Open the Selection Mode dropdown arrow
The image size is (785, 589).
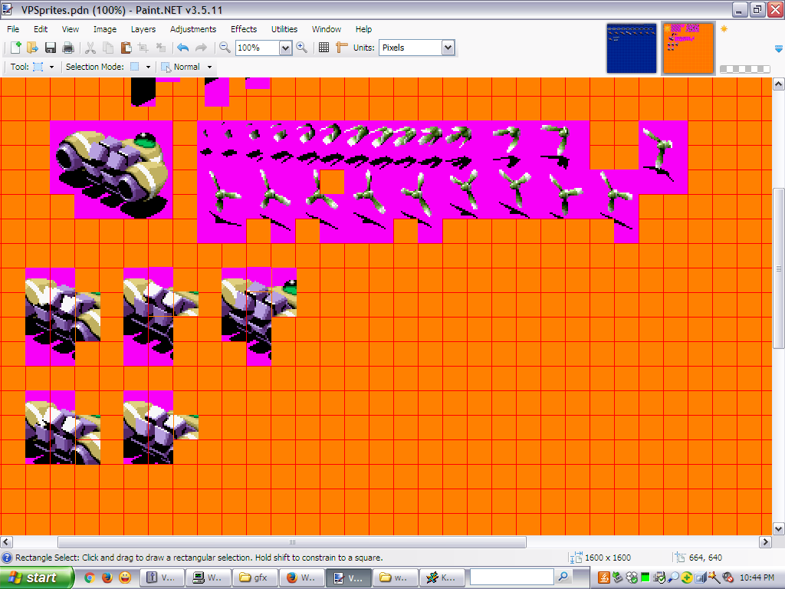click(x=148, y=67)
